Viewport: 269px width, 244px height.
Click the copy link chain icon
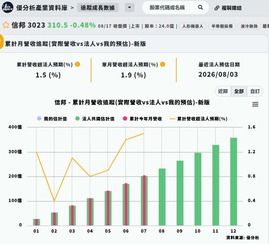[217, 8]
